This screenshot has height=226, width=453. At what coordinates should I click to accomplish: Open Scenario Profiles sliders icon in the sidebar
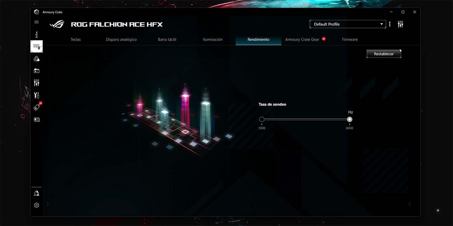[x=37, y=82]
